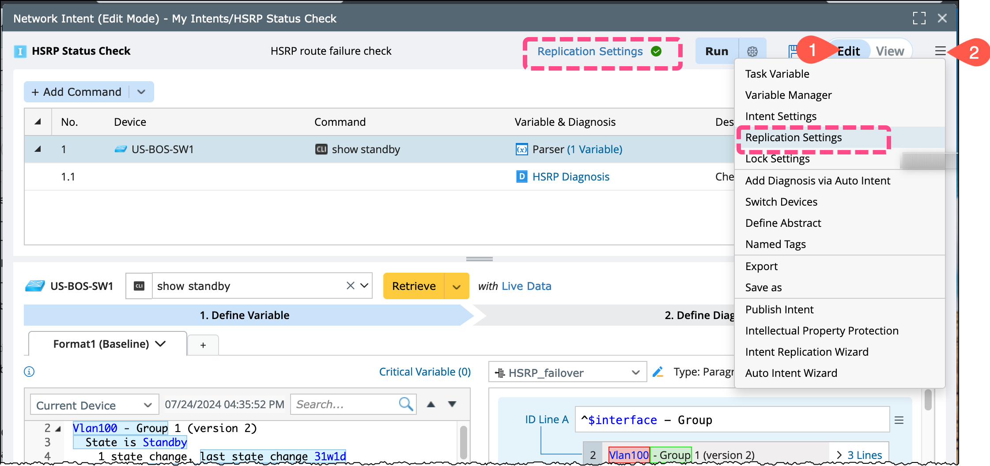Image resolution: width=990 pixels, height=466 pixels.
Task: Open the Current Device dropdown
Action: [94, 405]
